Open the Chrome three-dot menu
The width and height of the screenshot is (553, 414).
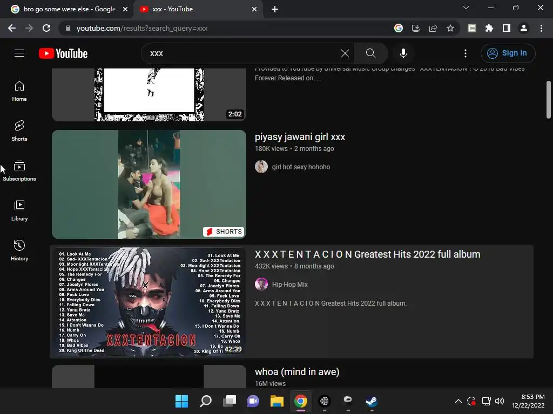[x=541, y=28]
